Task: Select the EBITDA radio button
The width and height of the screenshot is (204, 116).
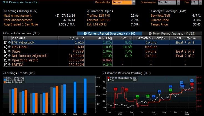Action: coord(9,64)
